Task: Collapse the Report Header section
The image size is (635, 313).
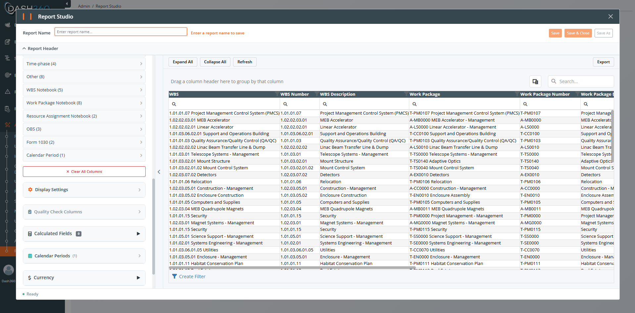Action: point(40,48)
